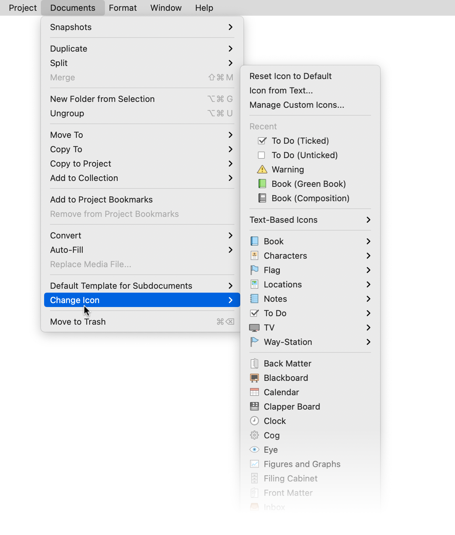Select the Clapper Board icon
Viewport: 455px width, 535px height.
(x=292, y=407)
